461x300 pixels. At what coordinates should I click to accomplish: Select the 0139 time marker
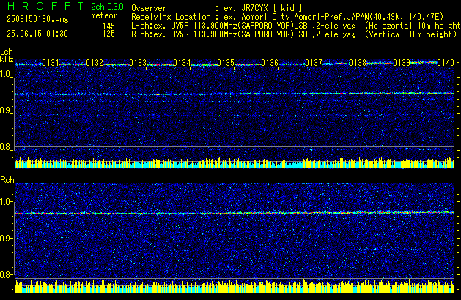tap(402, 63)
